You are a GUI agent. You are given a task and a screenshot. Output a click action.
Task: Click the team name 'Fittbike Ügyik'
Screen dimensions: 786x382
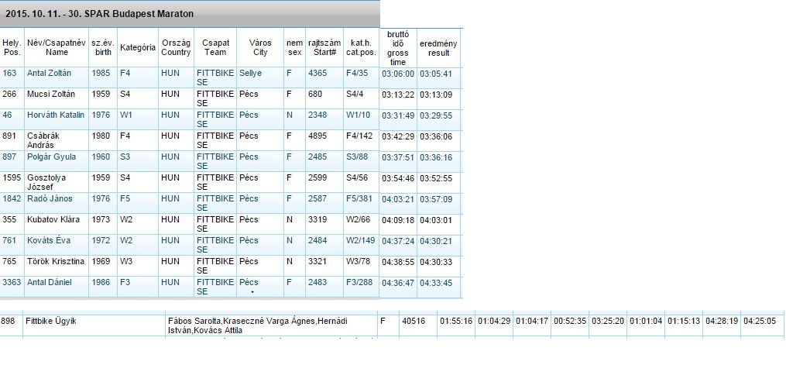pyautogui.click(x=50, y=321)
